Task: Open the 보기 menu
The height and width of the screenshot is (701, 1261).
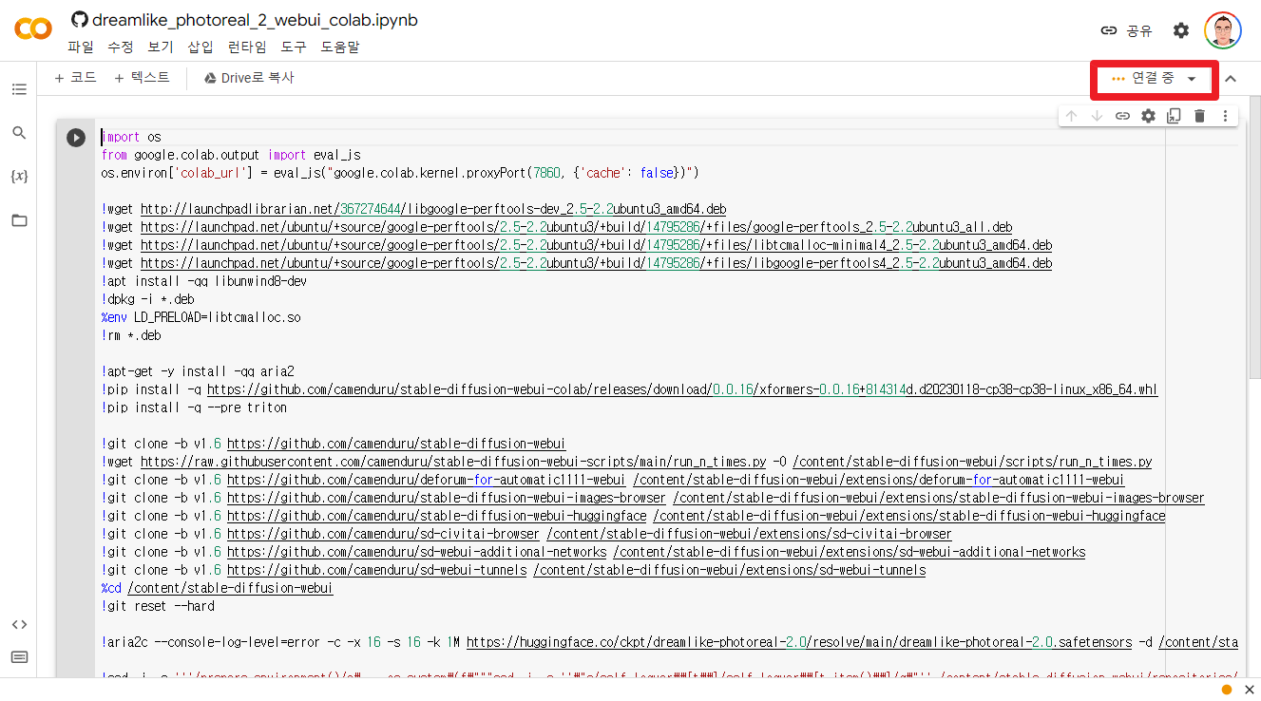Action: 161,47
